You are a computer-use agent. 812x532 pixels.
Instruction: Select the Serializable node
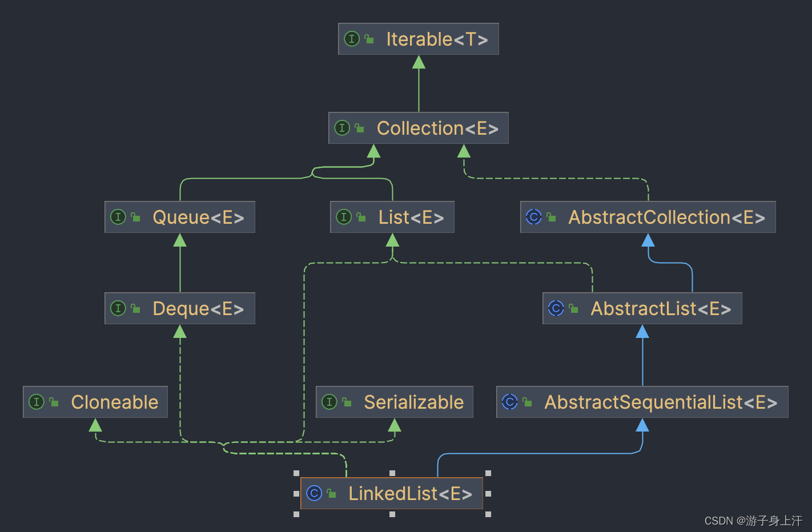tap(395, 402)
